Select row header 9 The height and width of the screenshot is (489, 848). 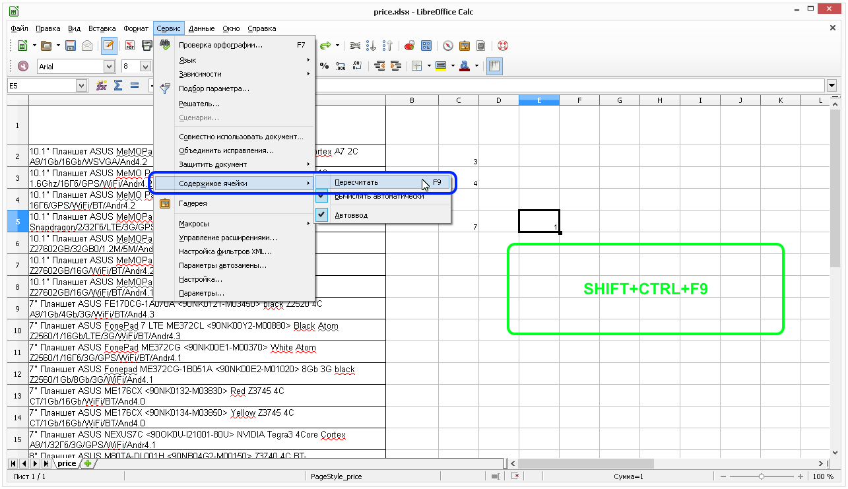click(x=18, y=309)
